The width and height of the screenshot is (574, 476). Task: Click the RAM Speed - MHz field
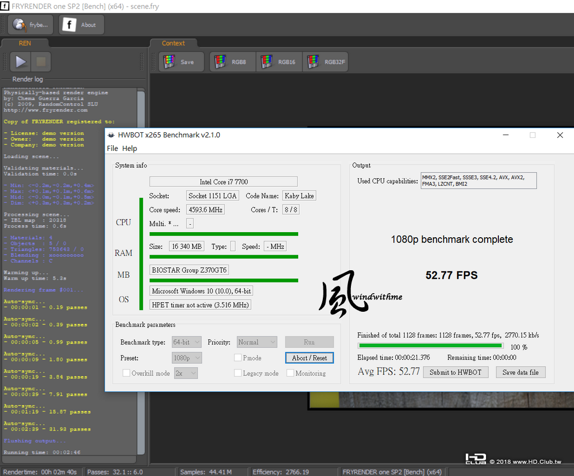point(275,247)
